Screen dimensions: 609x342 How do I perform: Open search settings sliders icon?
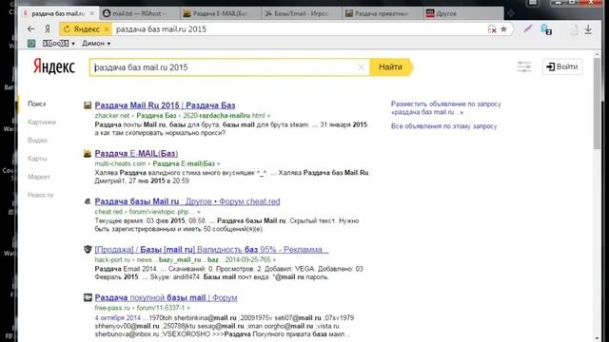(x=524, y=66)
